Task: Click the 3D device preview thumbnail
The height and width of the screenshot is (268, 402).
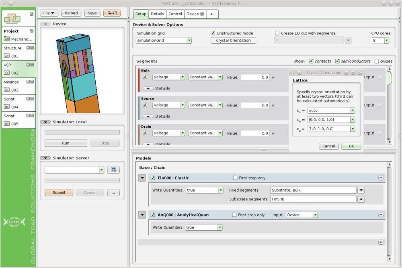Action: [x=82, y=71]
